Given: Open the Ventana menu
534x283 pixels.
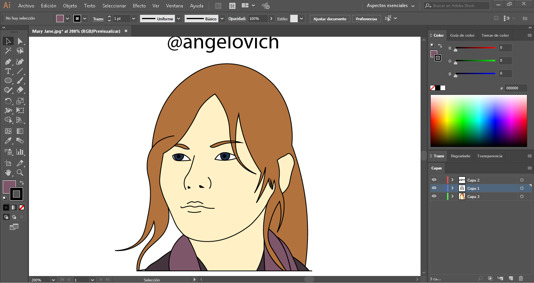Looking at the screenshot, I should coord(174,6).
